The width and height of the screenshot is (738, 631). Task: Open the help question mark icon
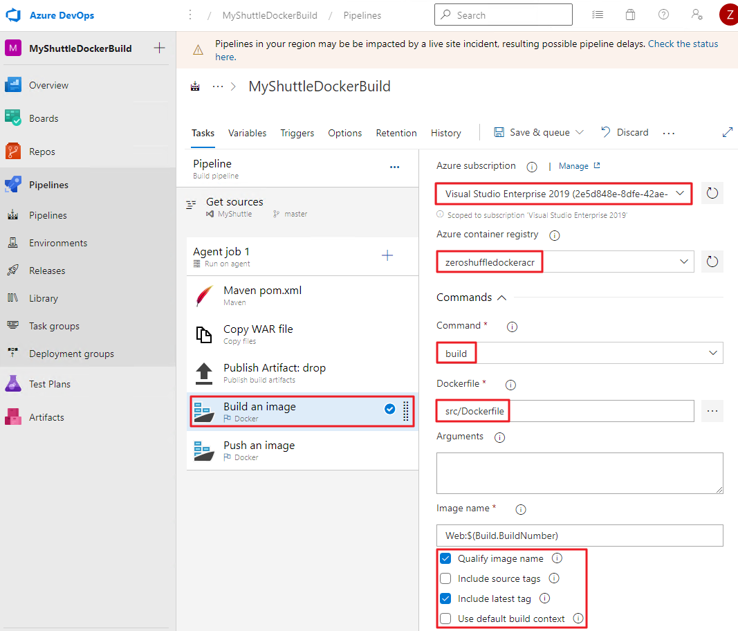point(663,15)
